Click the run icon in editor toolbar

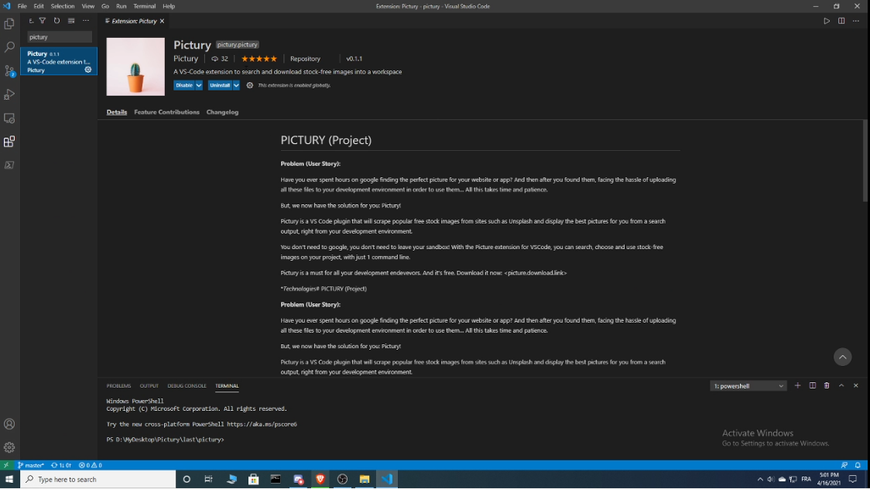(x=827, y=21)
